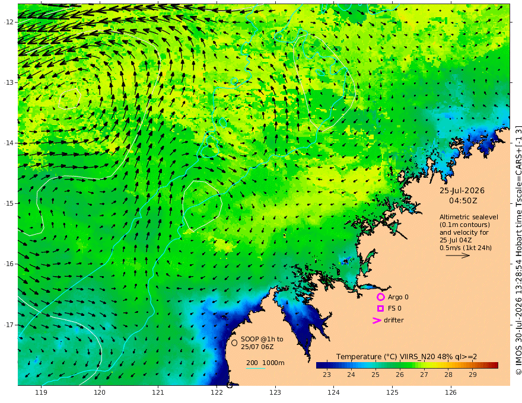The image size is (522, 403).
Task: Click longitude axis label 123
Action: coord(275,393)
